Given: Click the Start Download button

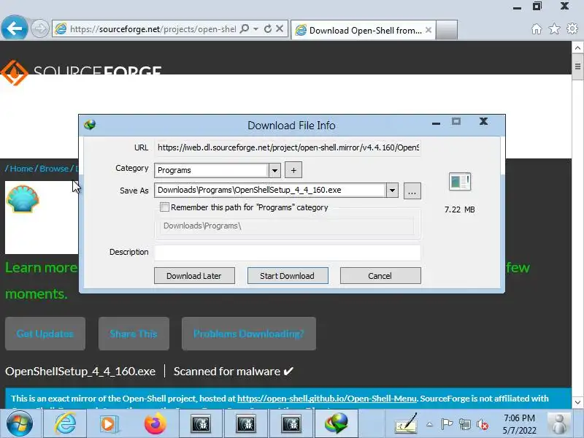Looking at the screenshot, I should 288,276.
